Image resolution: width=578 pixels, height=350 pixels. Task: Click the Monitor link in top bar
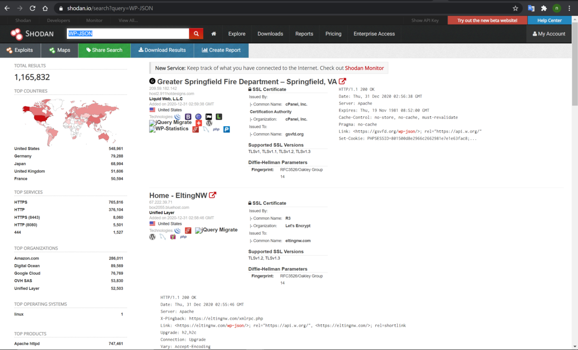pyautogui.click(x=94, y=20)
